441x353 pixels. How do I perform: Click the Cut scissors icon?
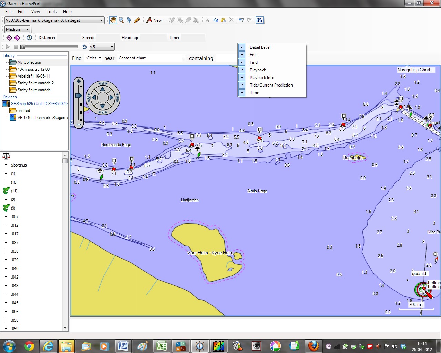coord(207,20)
